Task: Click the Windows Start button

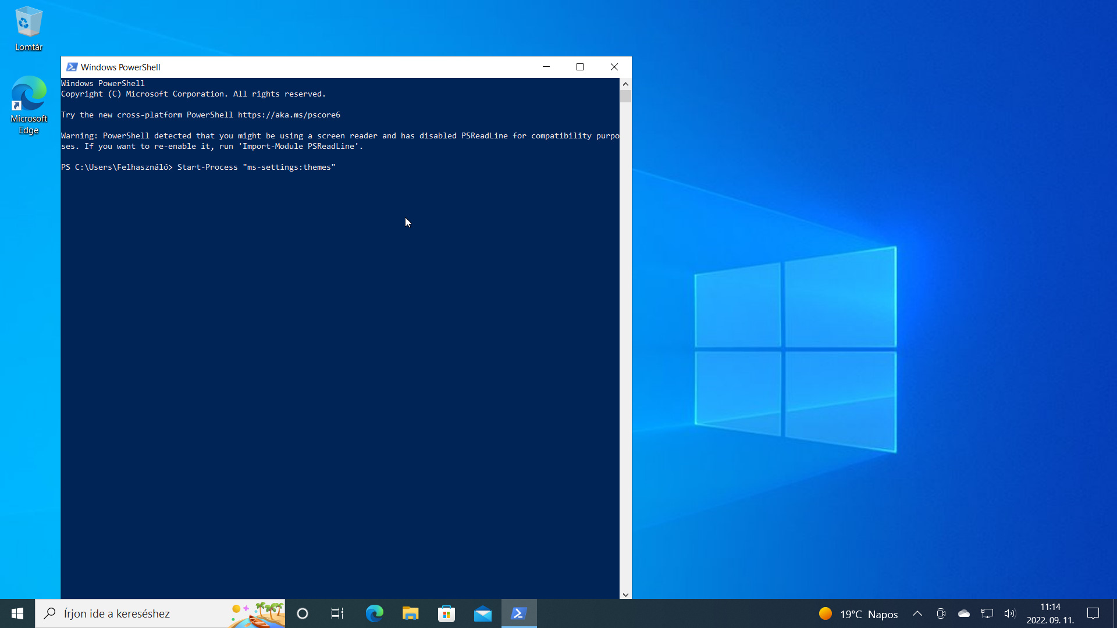Action: pyautogui.click(x=17, y=613)
